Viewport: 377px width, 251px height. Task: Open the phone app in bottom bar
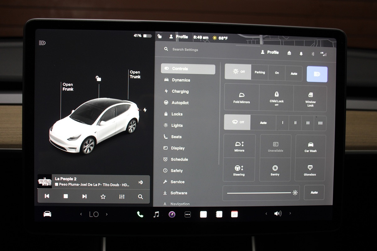click(140, 214)
